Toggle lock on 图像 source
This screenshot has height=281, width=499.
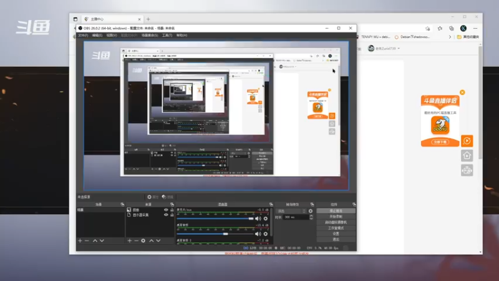pos(172,210)
